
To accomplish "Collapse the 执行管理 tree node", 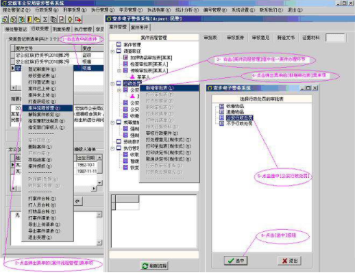I will (112, 148).
